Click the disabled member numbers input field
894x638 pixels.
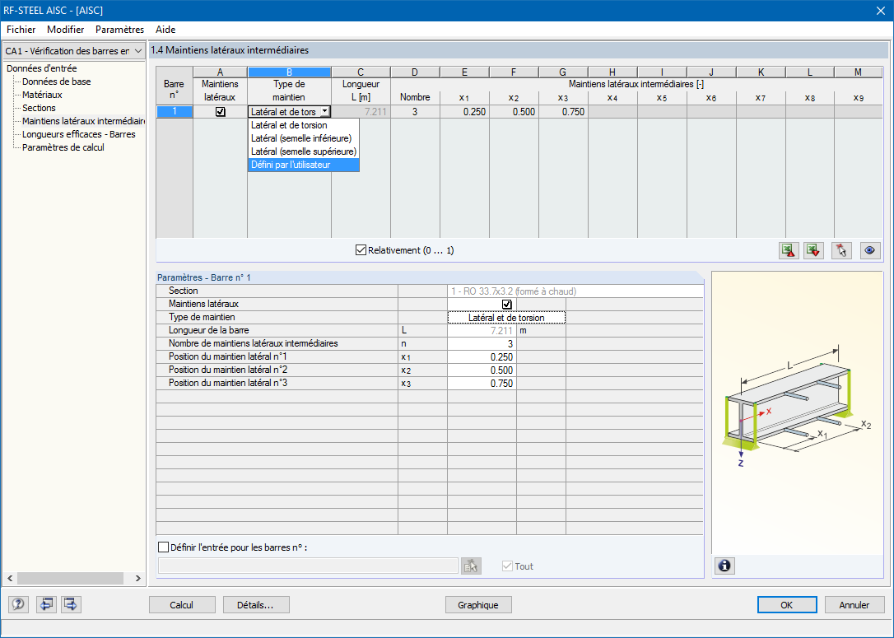[308, 566]
